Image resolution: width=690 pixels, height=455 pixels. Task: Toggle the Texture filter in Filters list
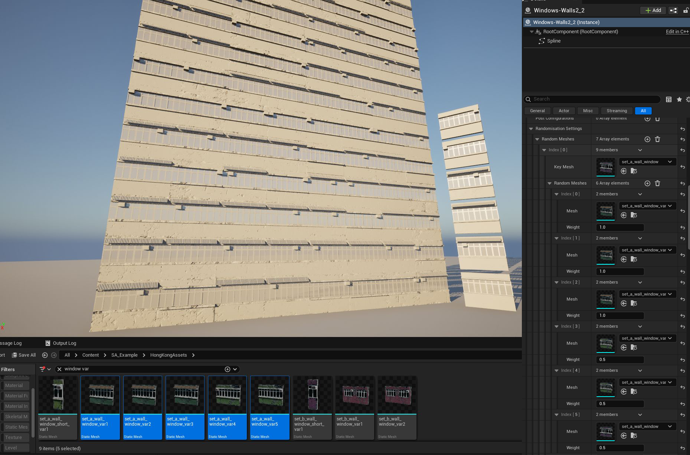point(14,438)
